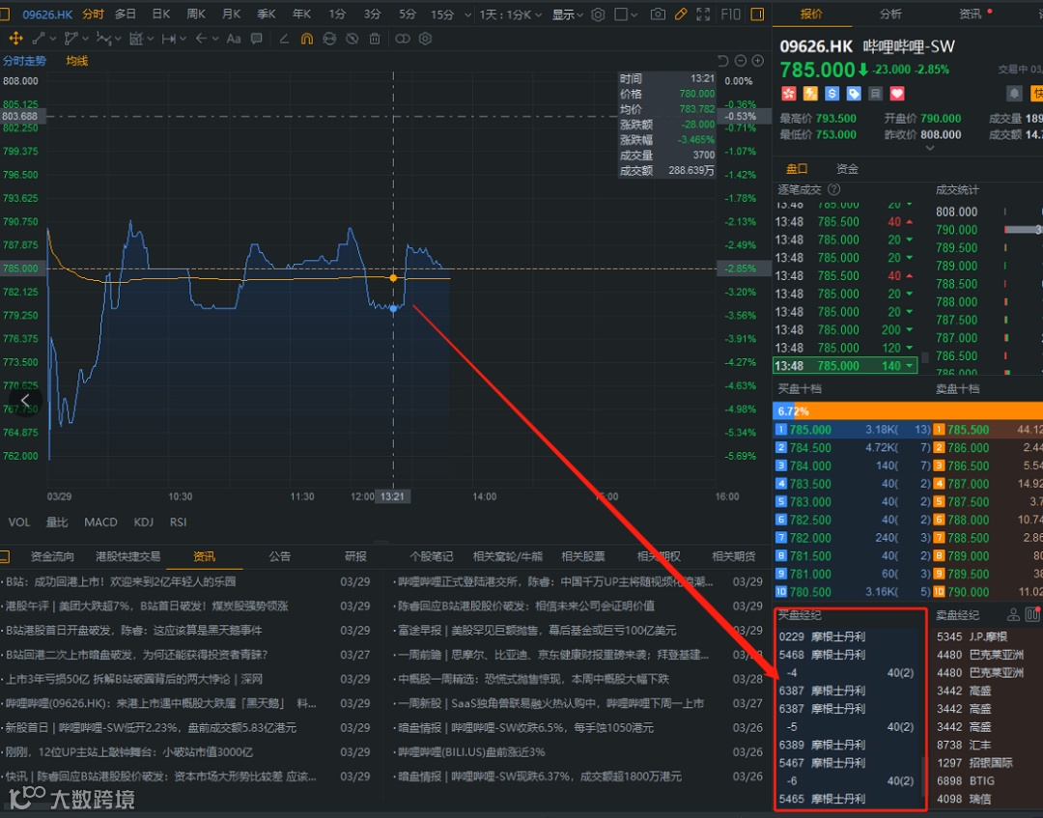Zoom out chart with minus circle
The image size is (1043, 818).
(x=741, y=61)
